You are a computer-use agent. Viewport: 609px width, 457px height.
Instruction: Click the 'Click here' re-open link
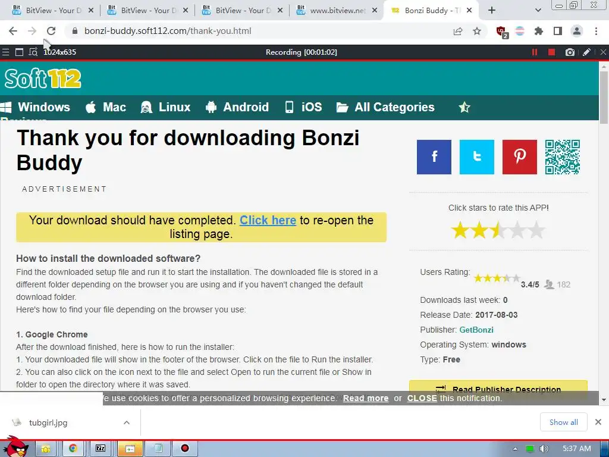[x=268, y=220]
